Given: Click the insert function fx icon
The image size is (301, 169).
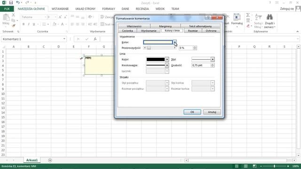Looking at the screenshot, I should click(95, 39).
